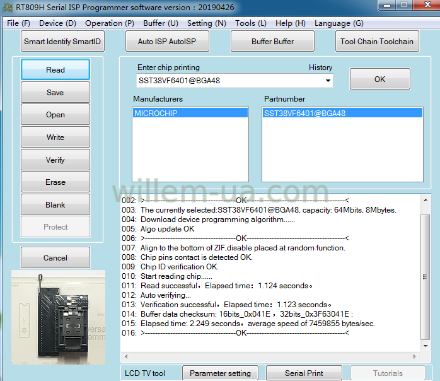This screenshot has width=440, height=381.
Task: Click log horizontal scroll right arrow
Action: click(x=414, y=356)
